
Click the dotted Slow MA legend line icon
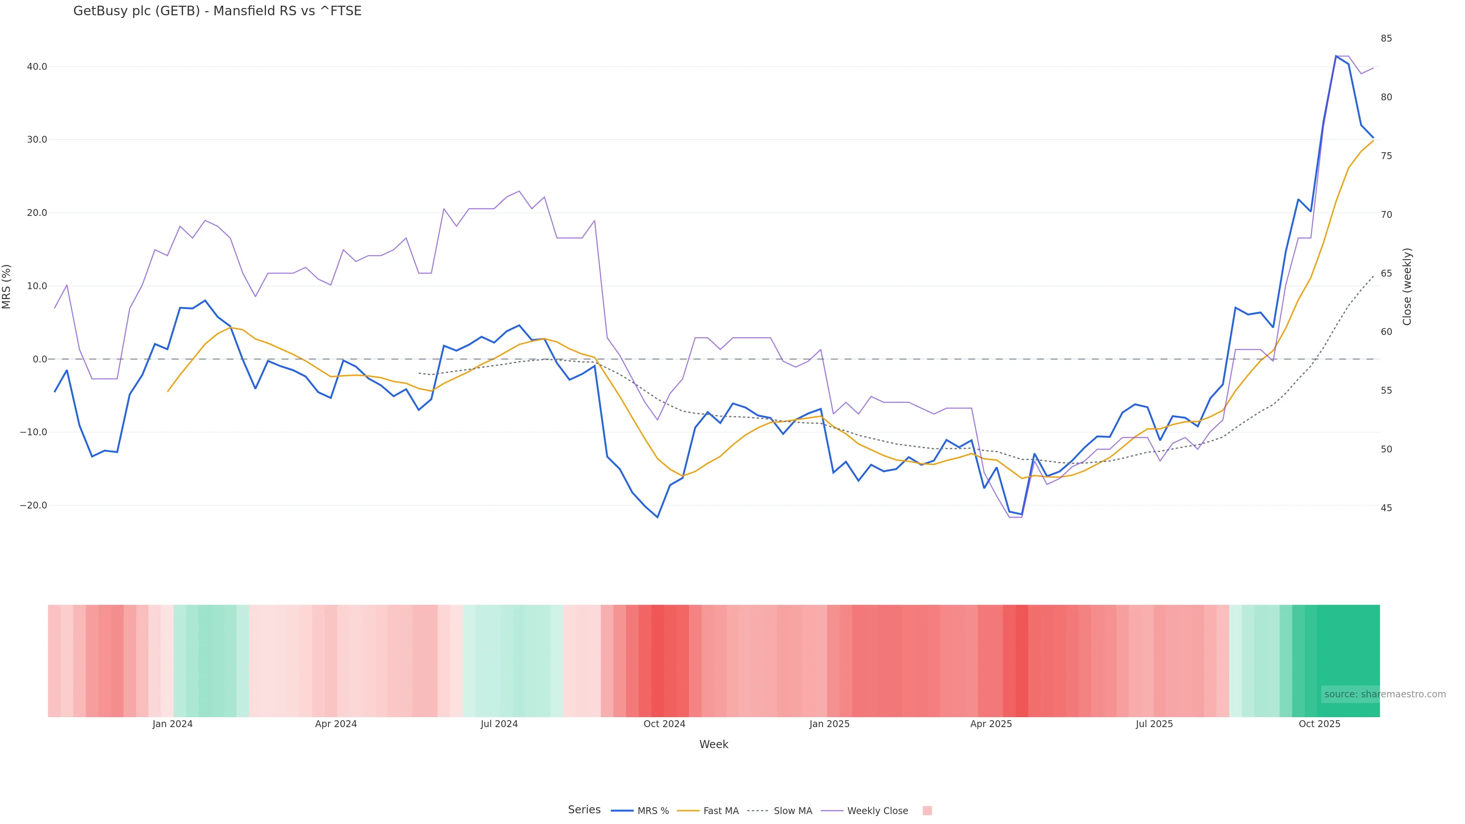point(758,811)
